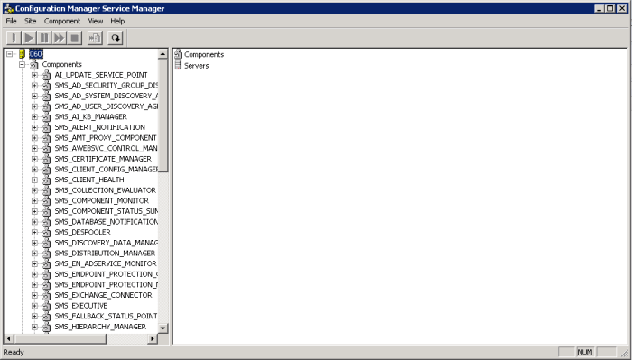
Task: Click the tree scrollbar down arrow
Action: [163, 328]
